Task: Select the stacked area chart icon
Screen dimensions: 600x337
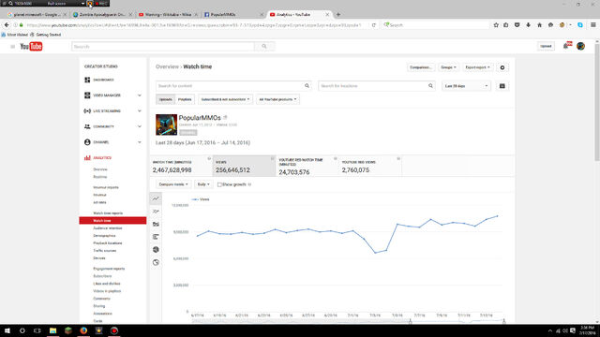Action: point(156,224)
